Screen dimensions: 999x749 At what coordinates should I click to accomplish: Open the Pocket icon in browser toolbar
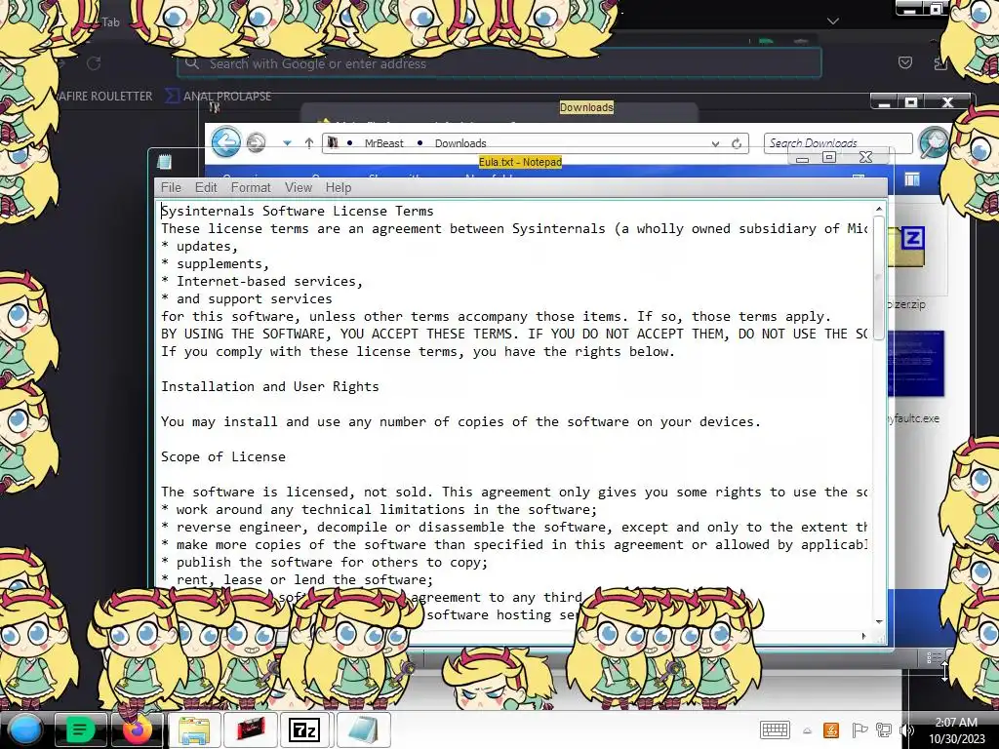coord(904,63)
